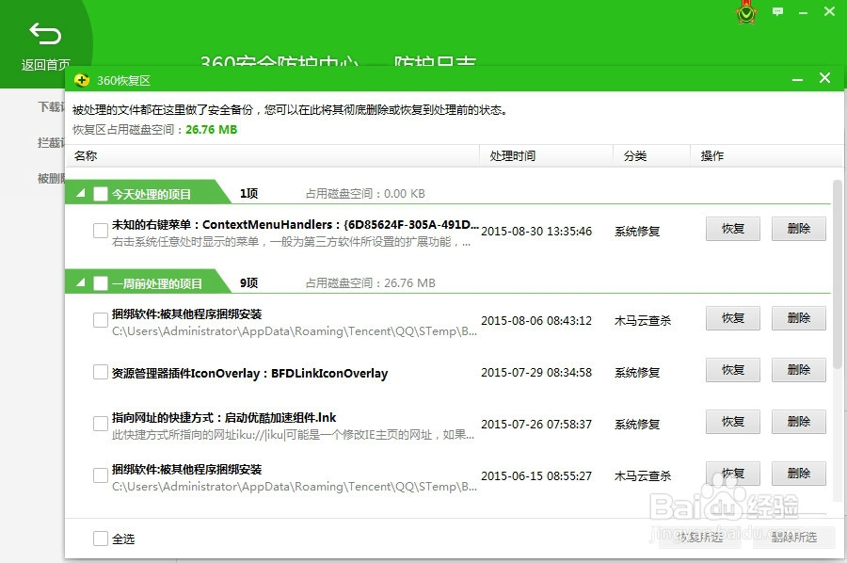This screenshot has width=847, height=563.
Task: Click 系统修复 category in BFDLinkIconOverlay row
Action: 637,372
